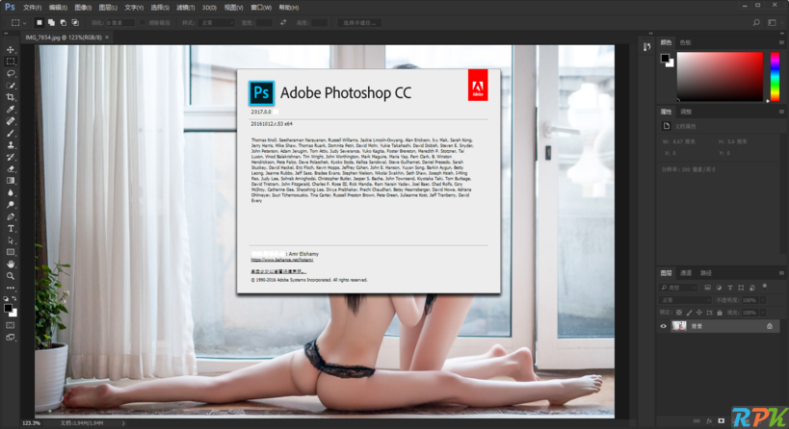
Task: Open the Edit Toolbar three-dots button
Action: 11,288
